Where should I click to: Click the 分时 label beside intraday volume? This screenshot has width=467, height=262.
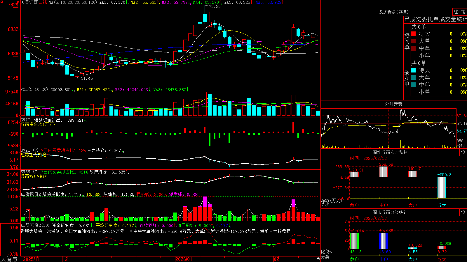[461, 146]
